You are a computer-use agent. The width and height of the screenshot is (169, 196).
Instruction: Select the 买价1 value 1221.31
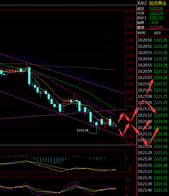156,18
